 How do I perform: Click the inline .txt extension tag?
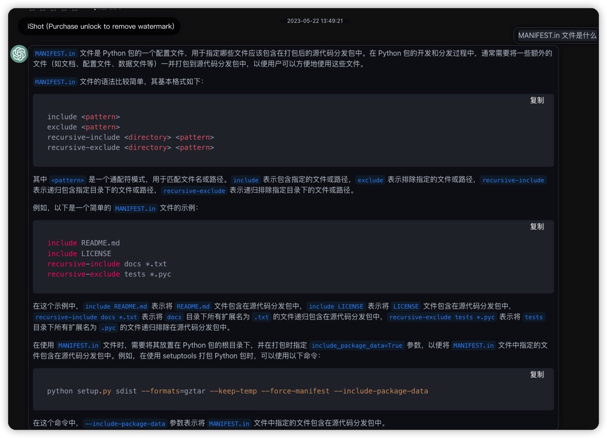click(261, 317)
